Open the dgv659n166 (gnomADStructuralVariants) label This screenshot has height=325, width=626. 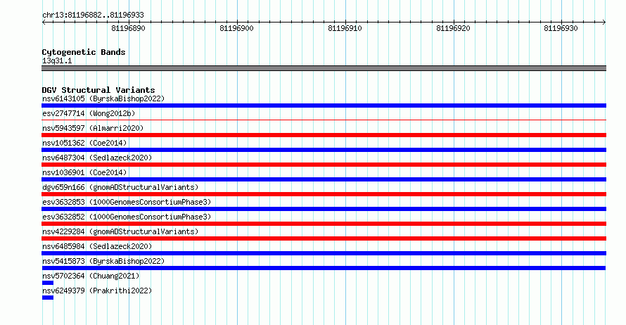[120, 187]
